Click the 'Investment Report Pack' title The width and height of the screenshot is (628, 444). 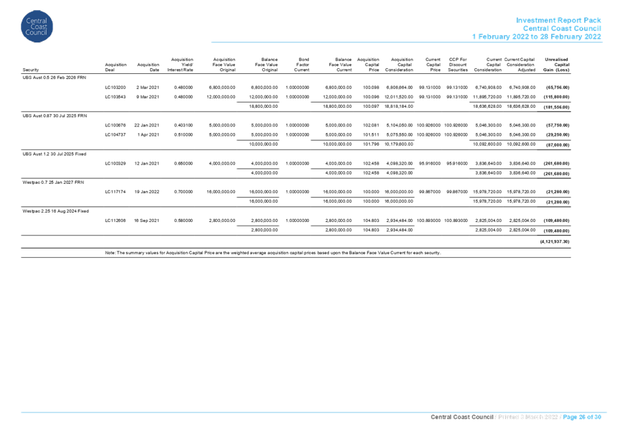pyautogui.click(x=560, y=20)
